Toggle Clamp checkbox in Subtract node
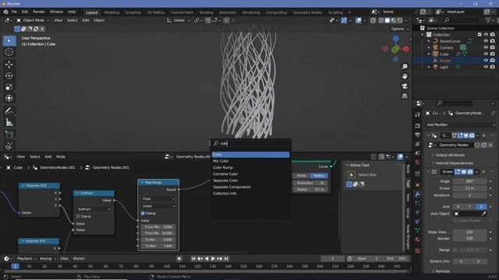Screen dimensions: 499x280 (x=78, y=216)
